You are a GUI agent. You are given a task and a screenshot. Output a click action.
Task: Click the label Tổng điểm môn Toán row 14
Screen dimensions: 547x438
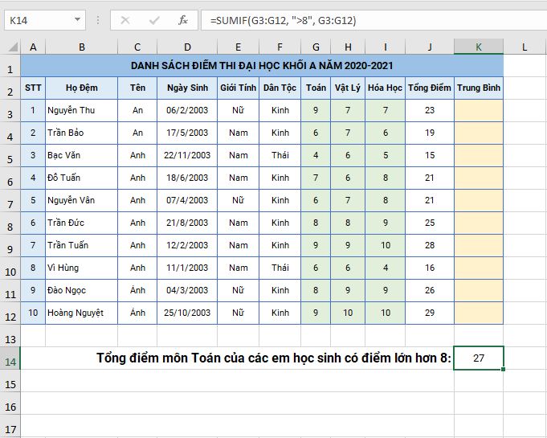274,358
